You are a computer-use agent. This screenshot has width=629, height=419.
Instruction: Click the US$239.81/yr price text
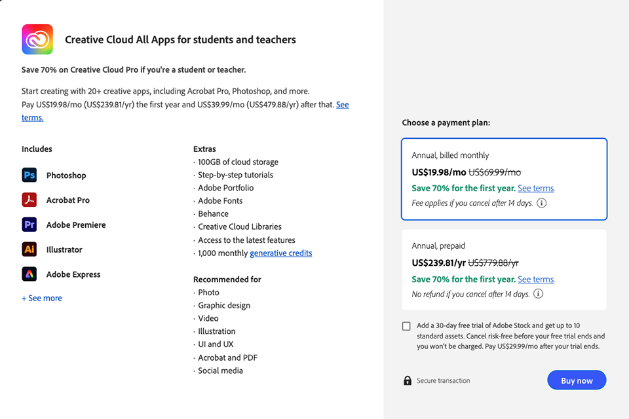point(438,263)
